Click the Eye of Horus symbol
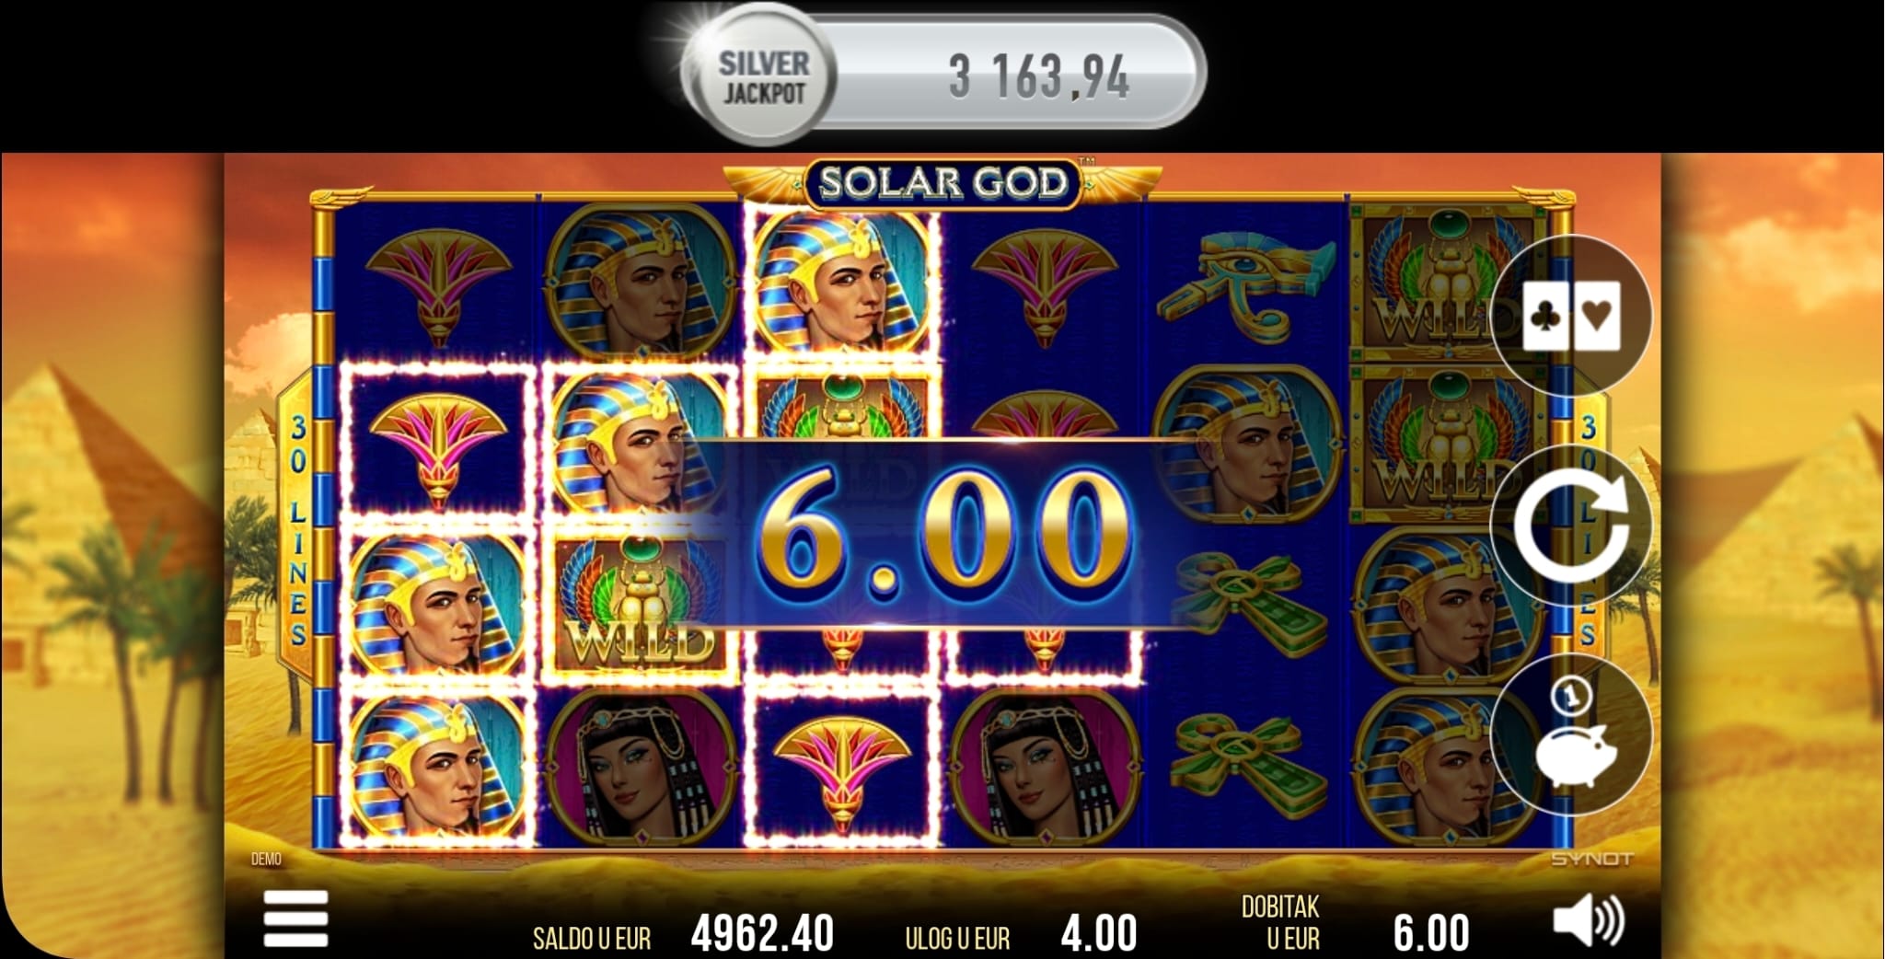The height and width of the screenshot is (959, 1885). point(1245,281)
